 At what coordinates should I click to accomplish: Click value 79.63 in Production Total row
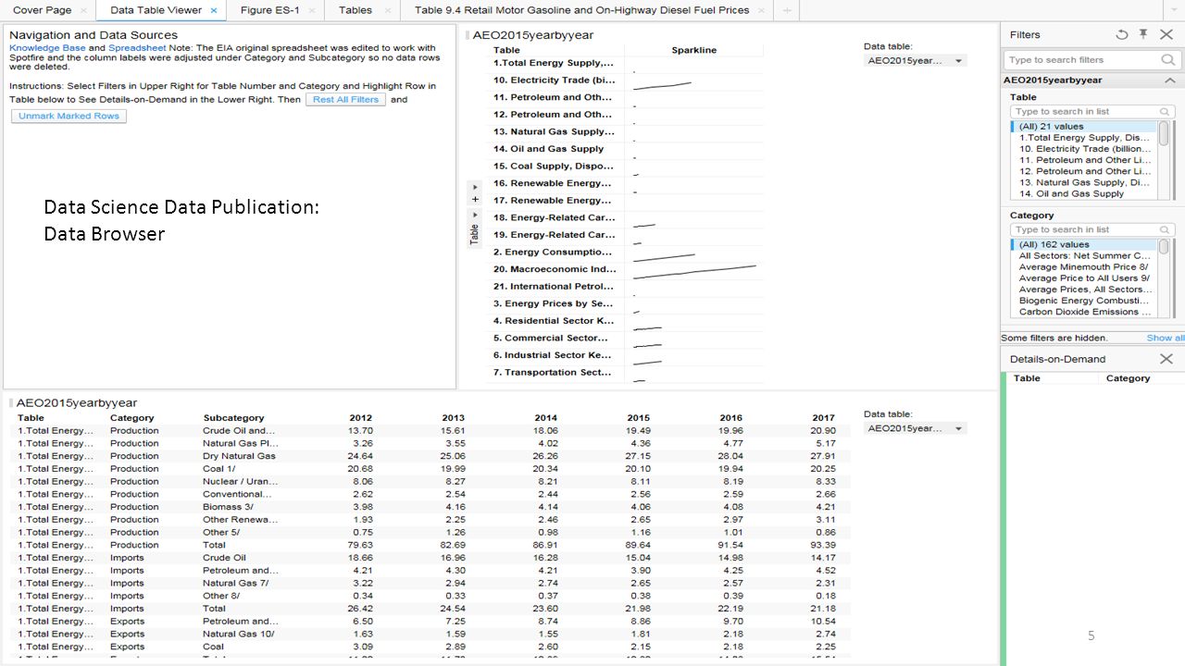click(x=361, y=545)
